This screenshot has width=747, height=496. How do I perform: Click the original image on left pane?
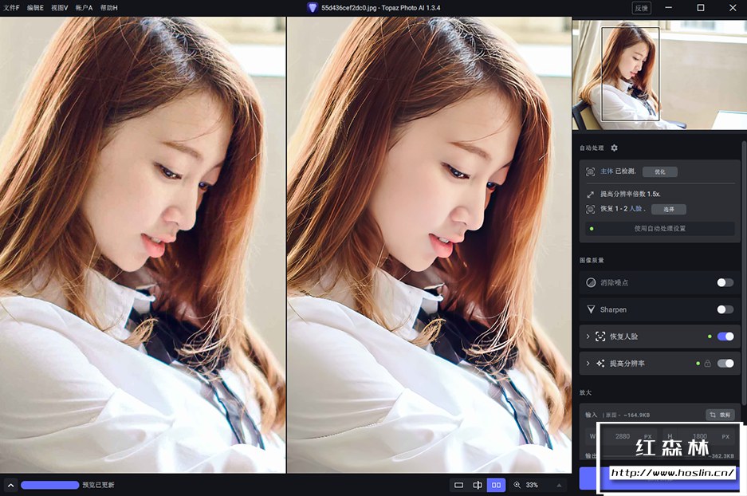click(x=143, y=245)
